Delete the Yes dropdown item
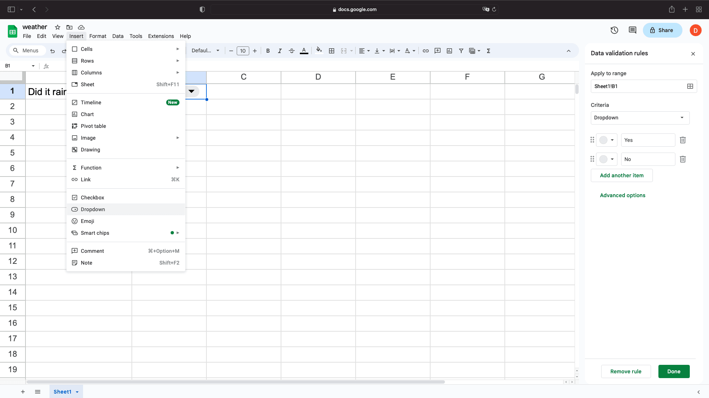Image resolution: width=709 pixels, height=398 pixels. coord(683,140)
